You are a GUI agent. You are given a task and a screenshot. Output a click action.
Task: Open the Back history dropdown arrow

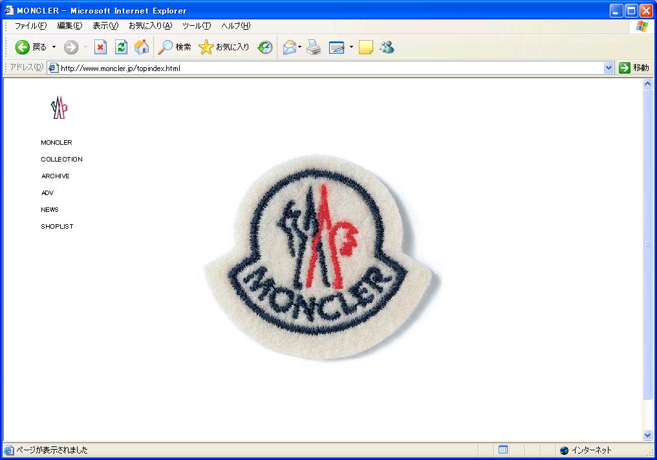pyautogui.click(x=54, y=47)
